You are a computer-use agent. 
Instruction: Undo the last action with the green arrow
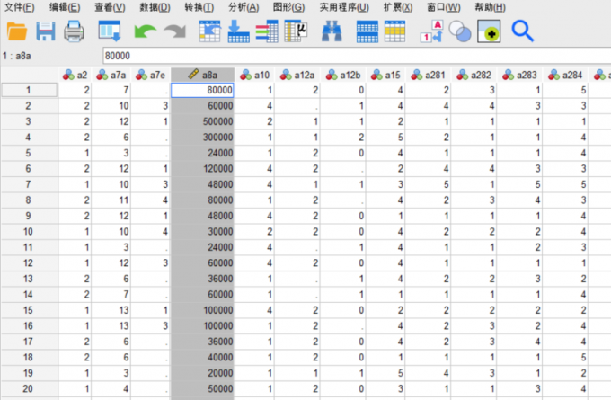(x=144, y=31)
